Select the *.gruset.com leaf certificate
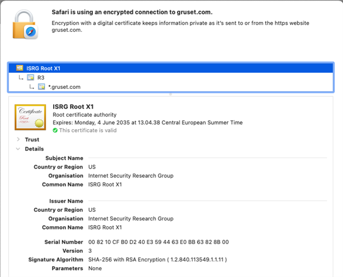The width and height of the screenshot is (343, 277). (170, 87)
